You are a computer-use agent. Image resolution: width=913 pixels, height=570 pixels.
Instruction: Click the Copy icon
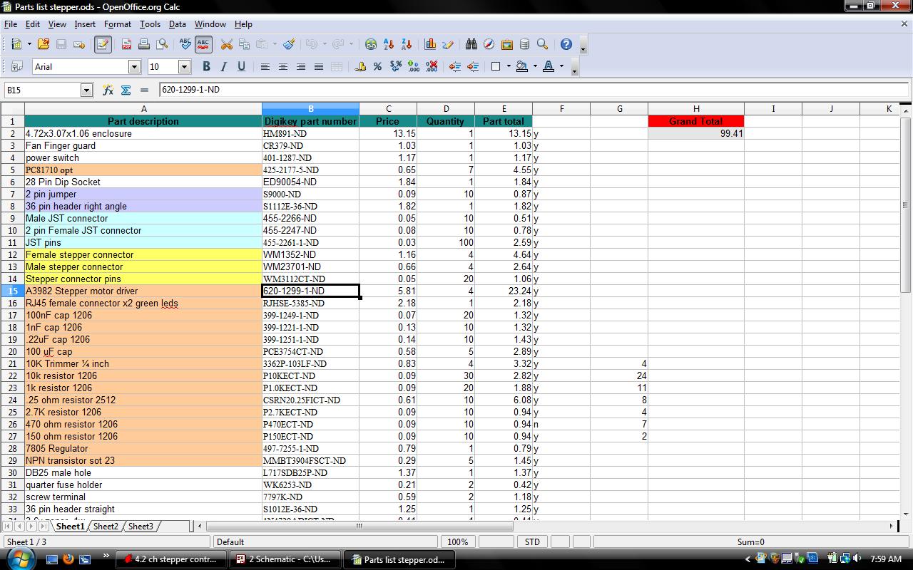245,44
